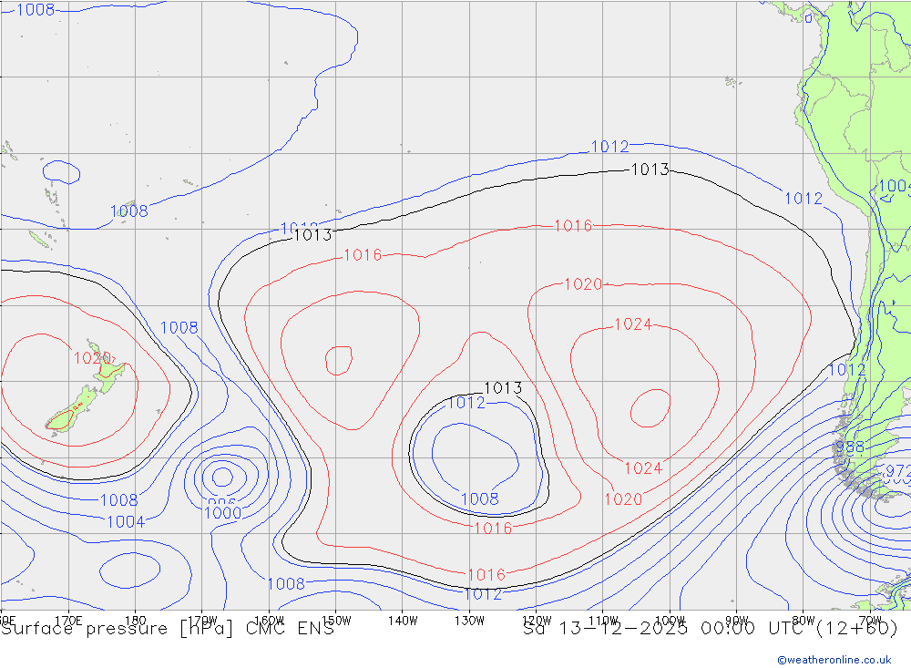Select the 160W longitude axis label
Image resolution: width=911 pixels, height=668 pixels.
(269, 621)
